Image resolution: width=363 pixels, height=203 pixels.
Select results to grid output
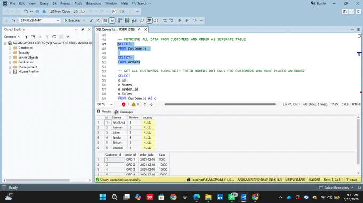click(149, 21)
